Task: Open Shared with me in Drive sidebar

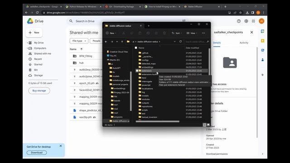Action: tap(42, 53)
